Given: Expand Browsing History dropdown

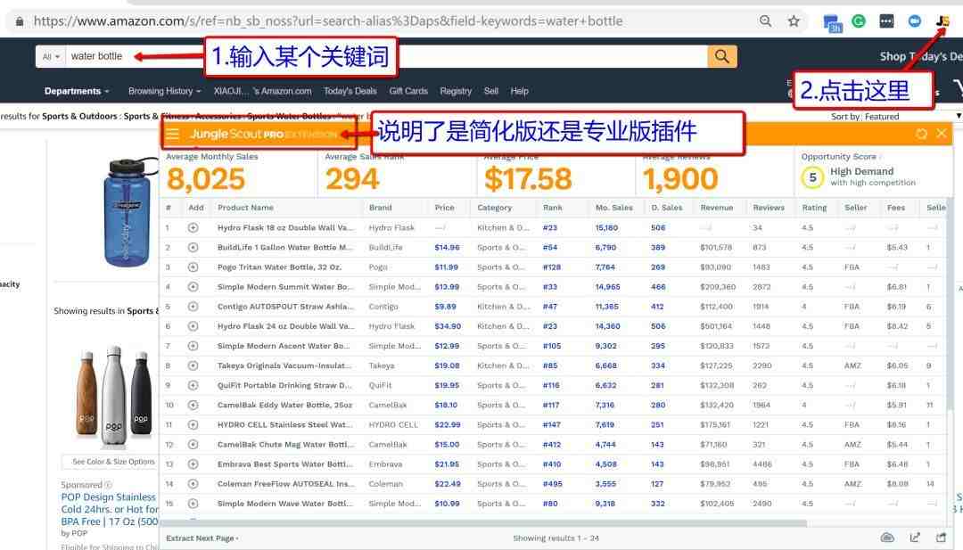Looking at the screenshot, I should coord(165,91).
